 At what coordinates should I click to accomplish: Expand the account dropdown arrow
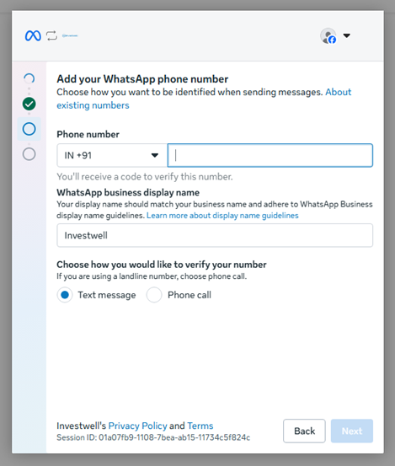(x=347, y=35)
